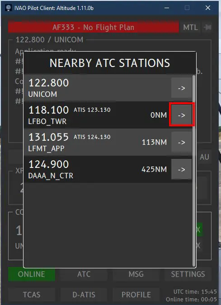Minimize the IVAO Pilot Client window
This screenshot has width=221, height=305.
(x=167, y=8)
